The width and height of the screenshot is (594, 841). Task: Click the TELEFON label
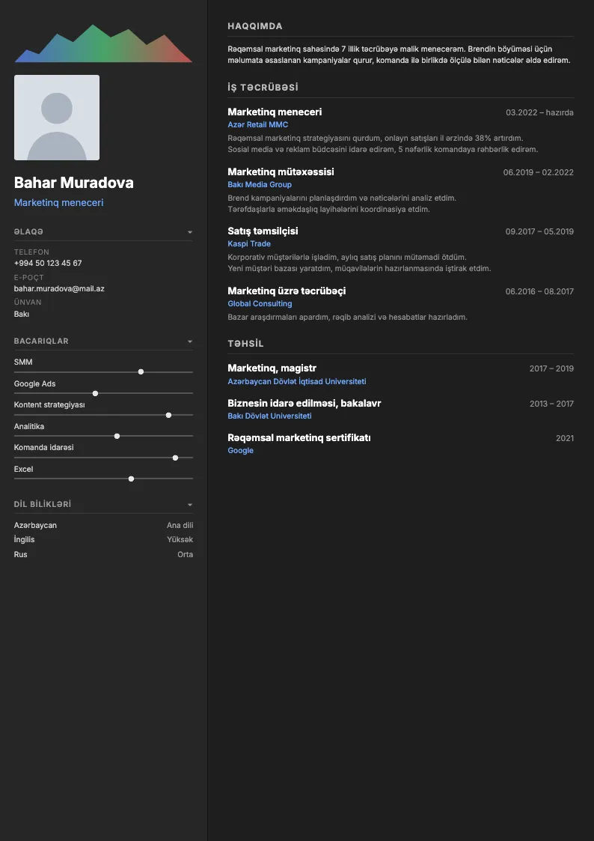click(31, 252)
